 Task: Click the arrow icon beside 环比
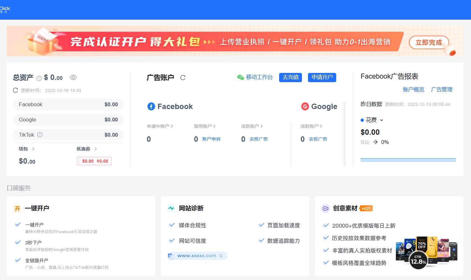coord(375,142)
